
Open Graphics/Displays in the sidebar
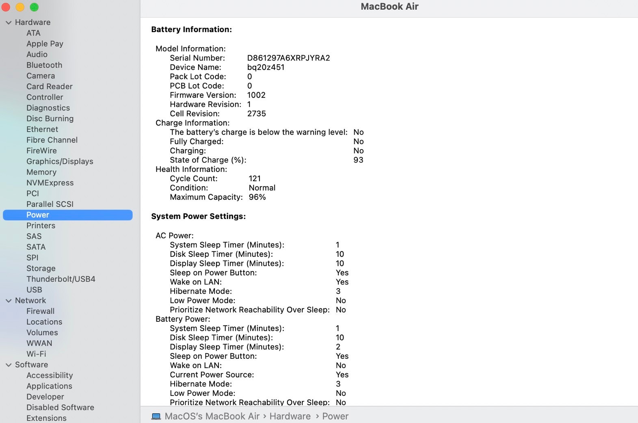point(60,161)
